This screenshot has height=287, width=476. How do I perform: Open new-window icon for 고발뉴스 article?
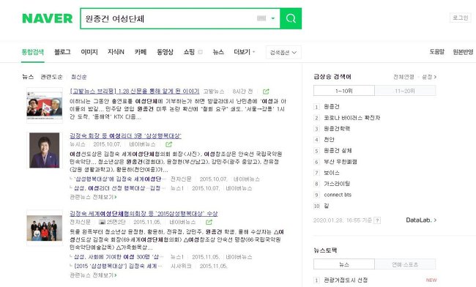coord(266,92)
